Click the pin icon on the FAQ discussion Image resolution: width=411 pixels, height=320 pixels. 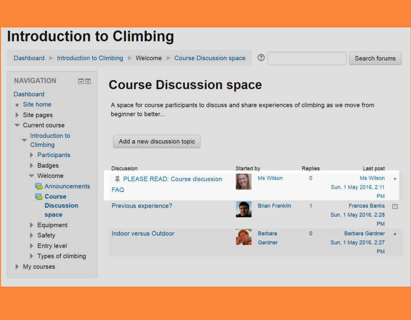117,179
